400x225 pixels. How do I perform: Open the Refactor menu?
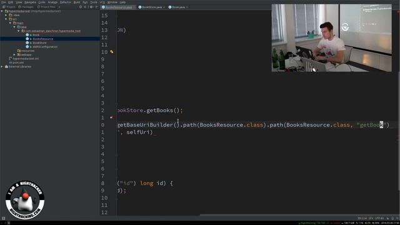[66, 2]
